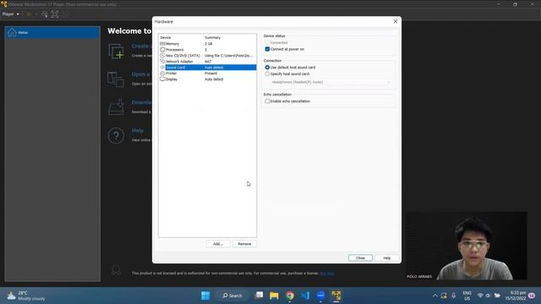Viewport: 541px width, 304px height.
Task: Open File Explorer from the taskbar
Action: 274,296
